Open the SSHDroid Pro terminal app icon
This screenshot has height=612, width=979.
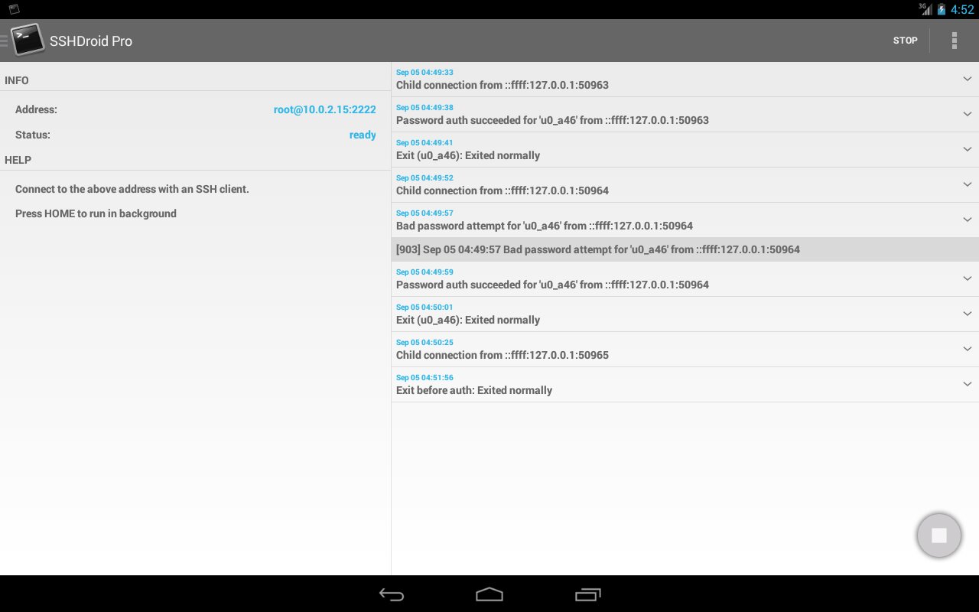tap(27, 40)
